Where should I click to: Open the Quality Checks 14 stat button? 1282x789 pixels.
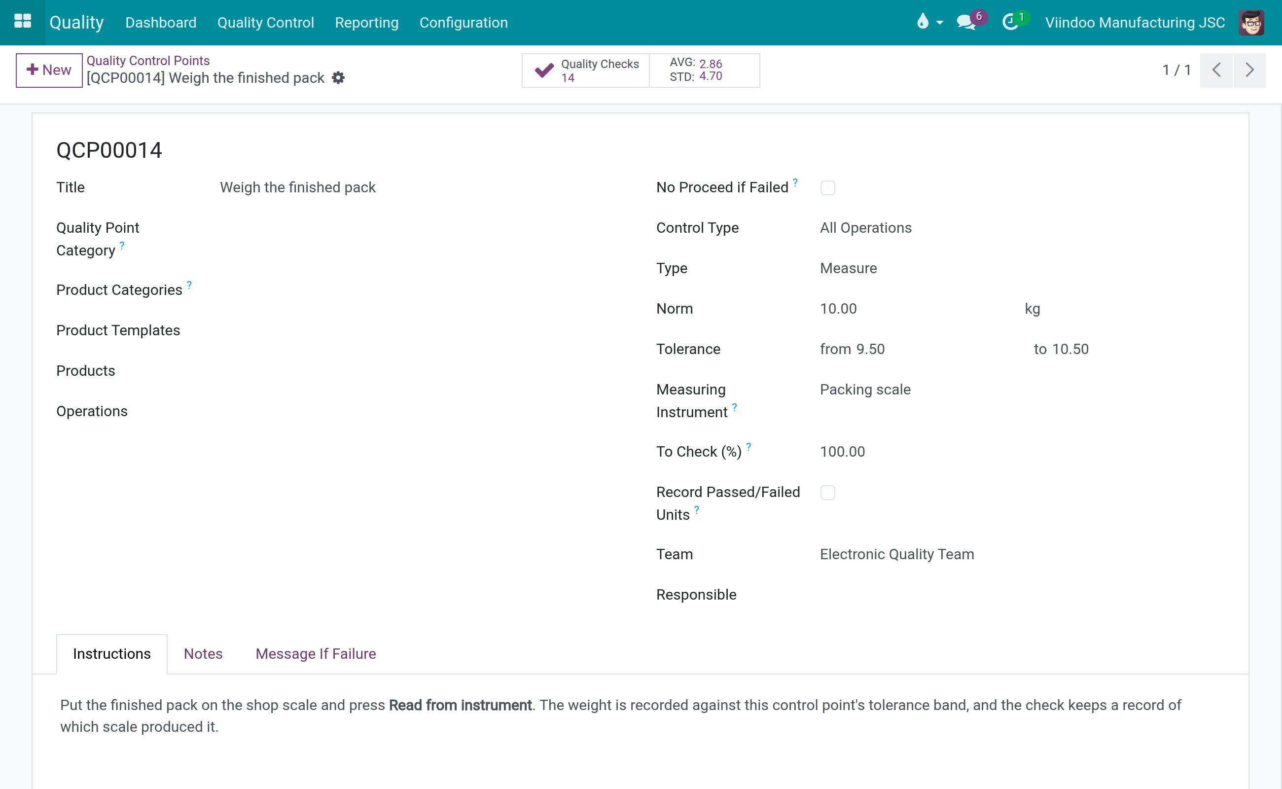(586, 71)
